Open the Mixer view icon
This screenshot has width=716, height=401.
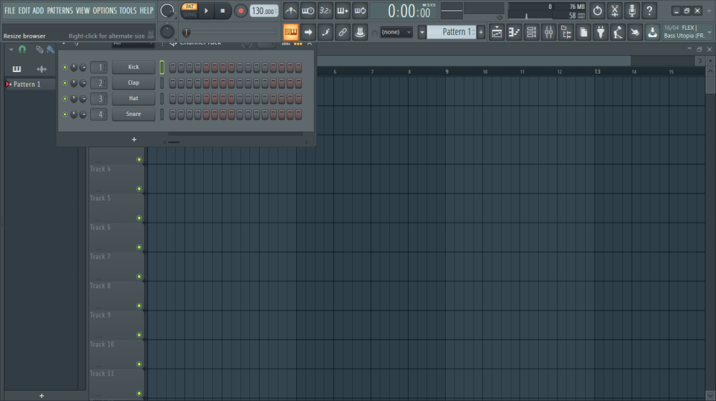pos(549,33)
